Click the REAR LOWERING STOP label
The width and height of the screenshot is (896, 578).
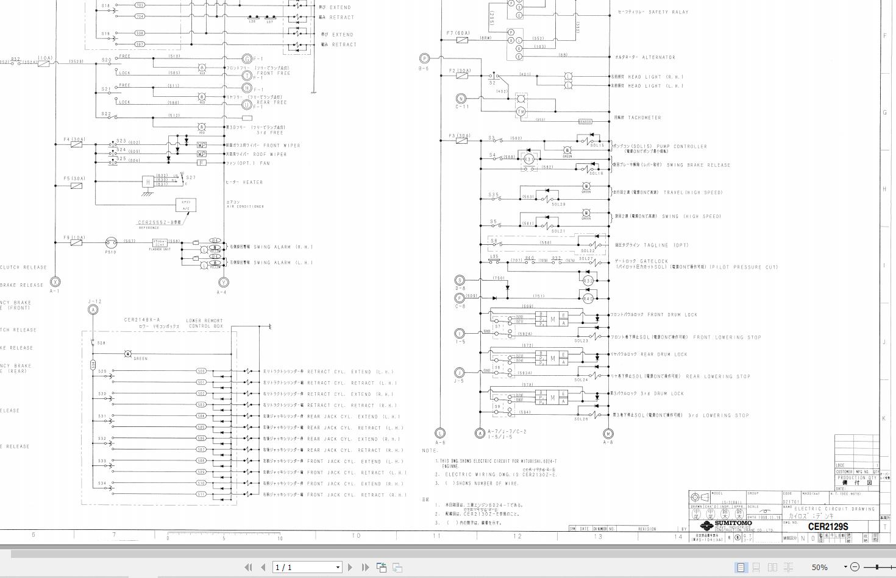pos(718,376)
